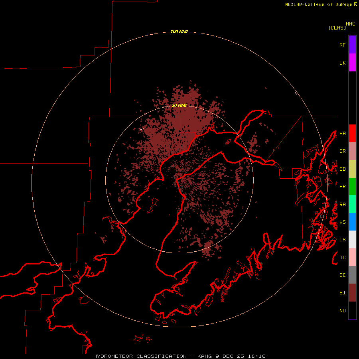Click the BD legend label
The image size is (359, 359).
[342, 169]
